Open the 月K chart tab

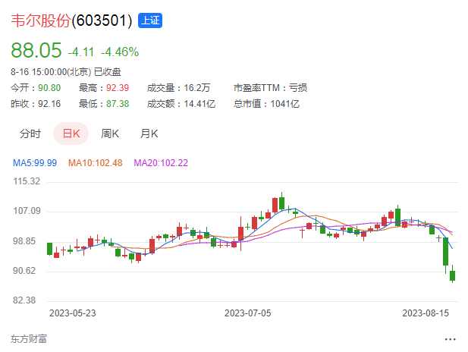pyautogui.click(x=149, y=134)
